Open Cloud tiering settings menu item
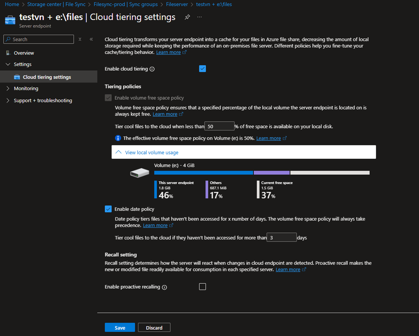Viewport: 419px width, 336px height. (x=47, y=77)
